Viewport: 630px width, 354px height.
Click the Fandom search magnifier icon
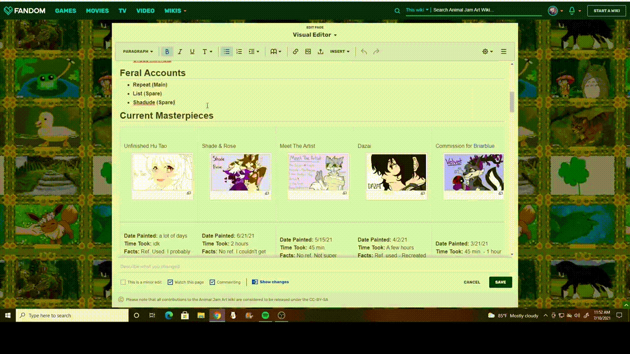397,10
